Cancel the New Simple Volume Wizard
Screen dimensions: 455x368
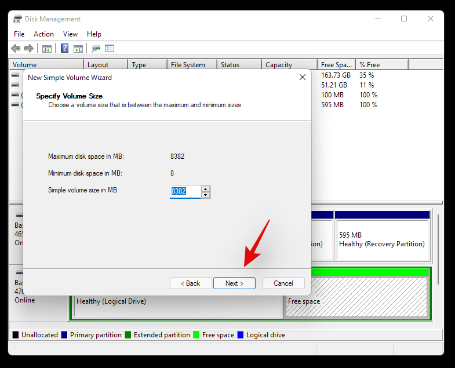283,283
